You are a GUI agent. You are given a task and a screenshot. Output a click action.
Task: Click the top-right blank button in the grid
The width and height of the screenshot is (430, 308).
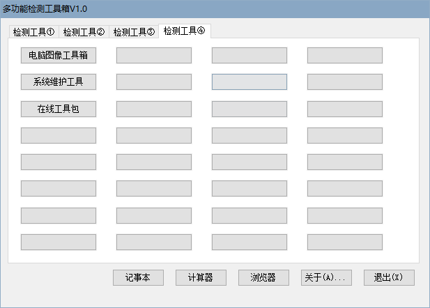point(345,55)
